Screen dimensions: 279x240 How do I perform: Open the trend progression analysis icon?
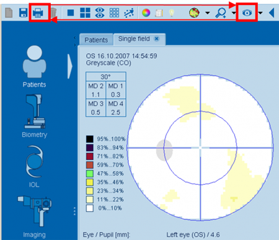tap(129, 13)
